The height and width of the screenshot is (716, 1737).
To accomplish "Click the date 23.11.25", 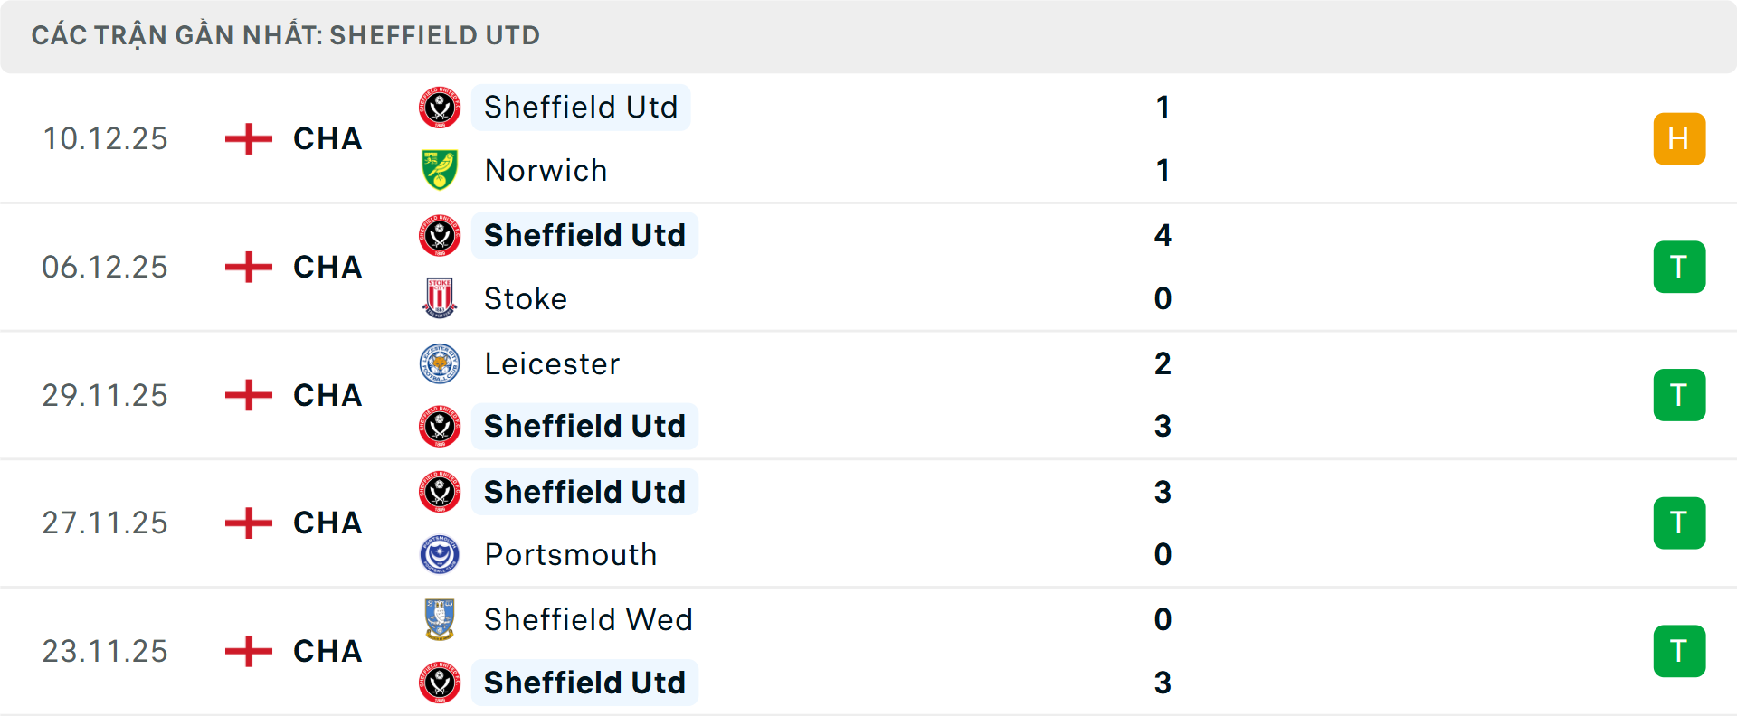I will pos(105,651).
